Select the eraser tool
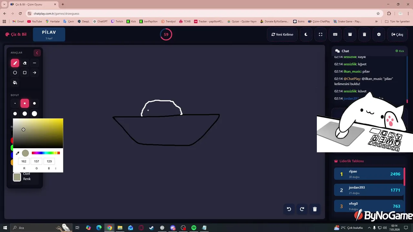This screenshot has height=232, width=413. [25, 63]
